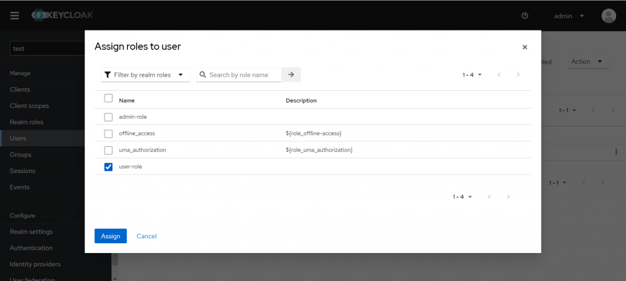Click the Cancel link
This screenshot has width=626, height=281.
click(147, 236)
